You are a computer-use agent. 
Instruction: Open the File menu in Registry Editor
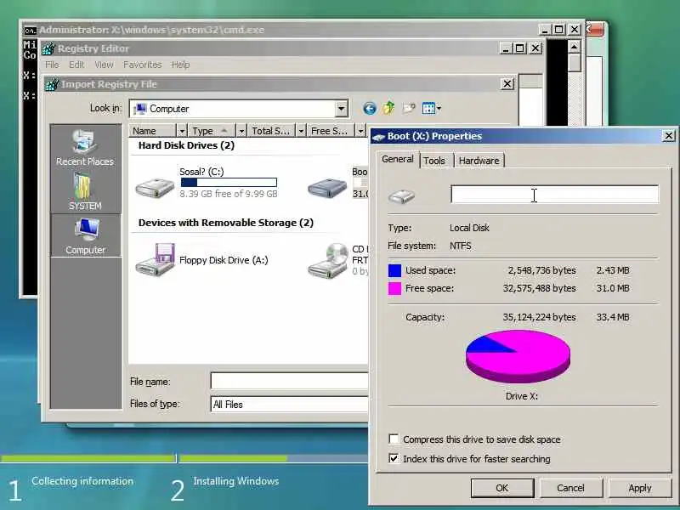(x=52, y=65)
